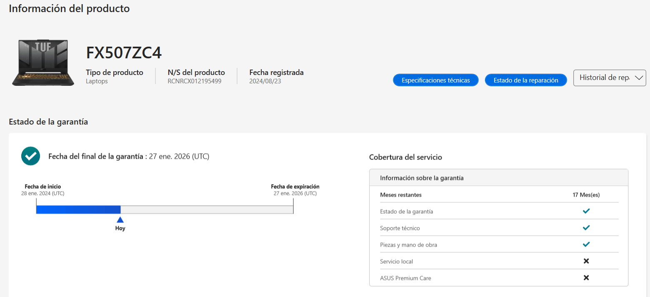The height and width of the screenshot is (297, 650).
Task: Click the Hoy triangle marker on timeline
Action: 120,220
